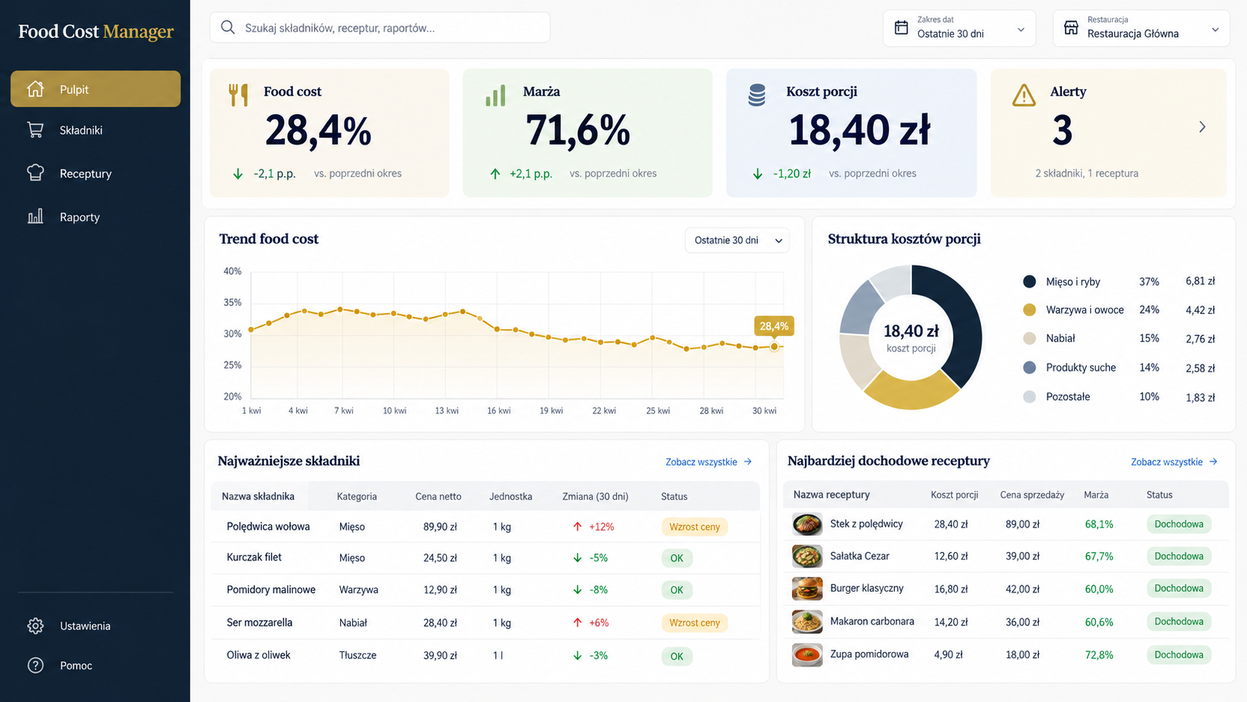The image size is (1247, 702).
Task: Open the Receptury section
Action: [x=95, y=173]
